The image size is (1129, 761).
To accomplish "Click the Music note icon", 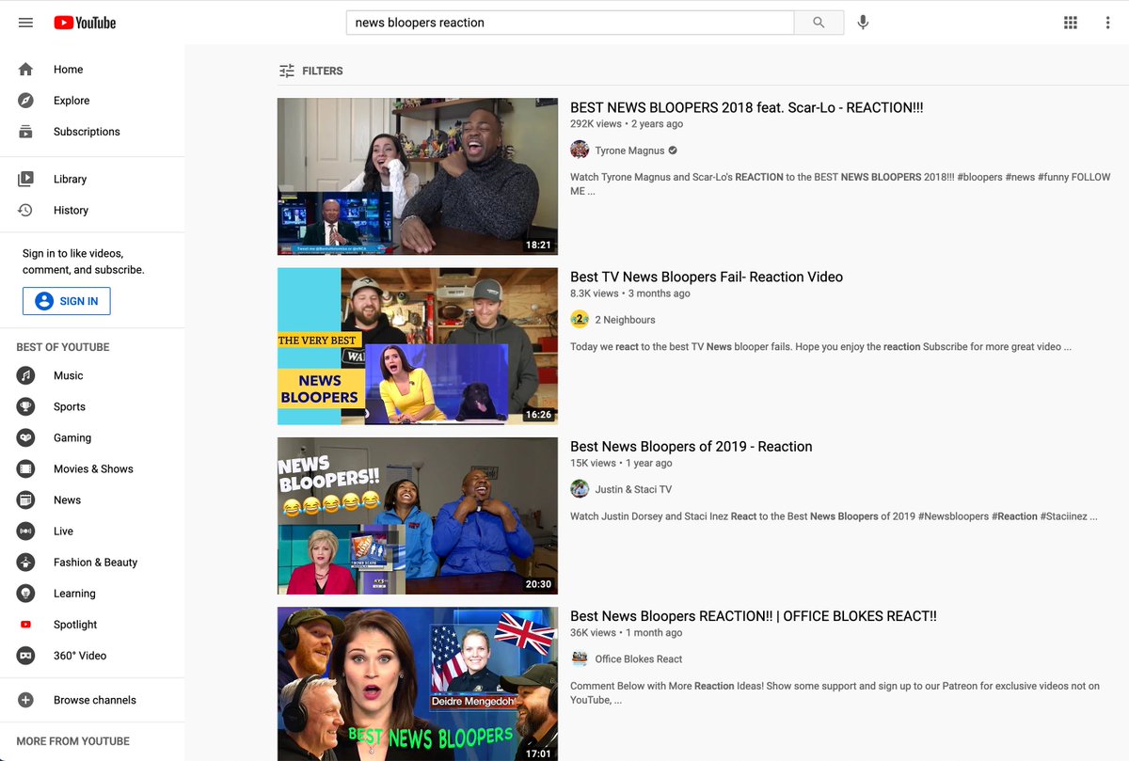I will (x=25, y=375).
